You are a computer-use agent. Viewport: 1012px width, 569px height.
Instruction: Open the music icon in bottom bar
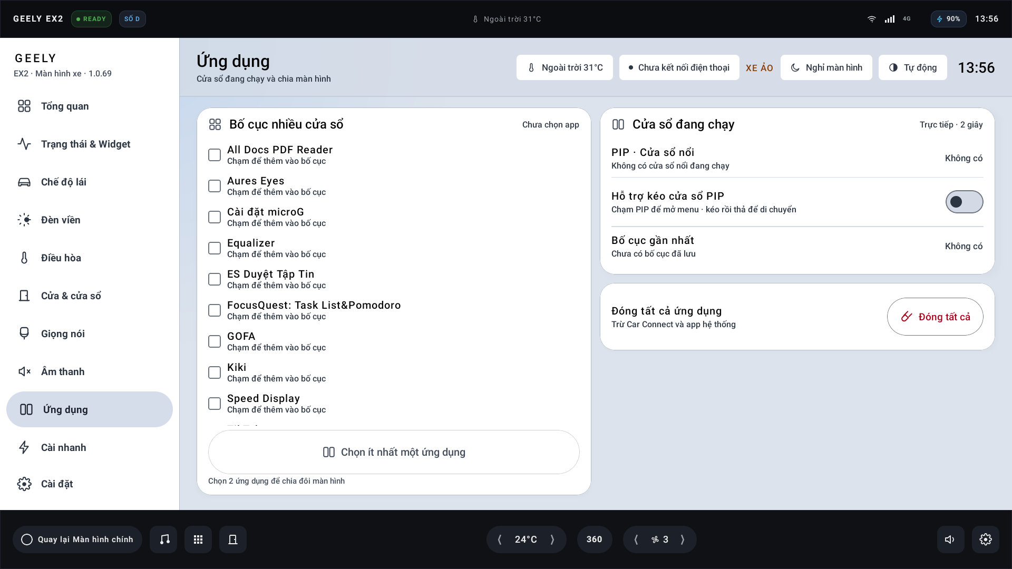pos(163,539)
